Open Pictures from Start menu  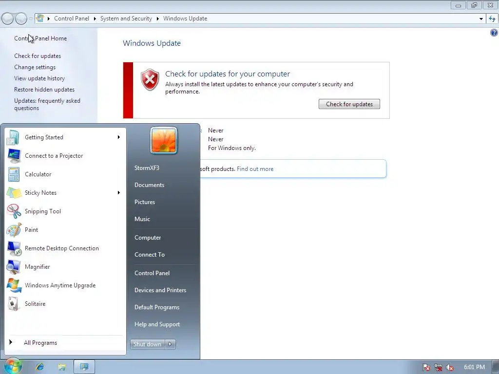[x=144, y=202]
